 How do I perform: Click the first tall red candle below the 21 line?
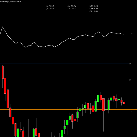click(x=2, y=72)
